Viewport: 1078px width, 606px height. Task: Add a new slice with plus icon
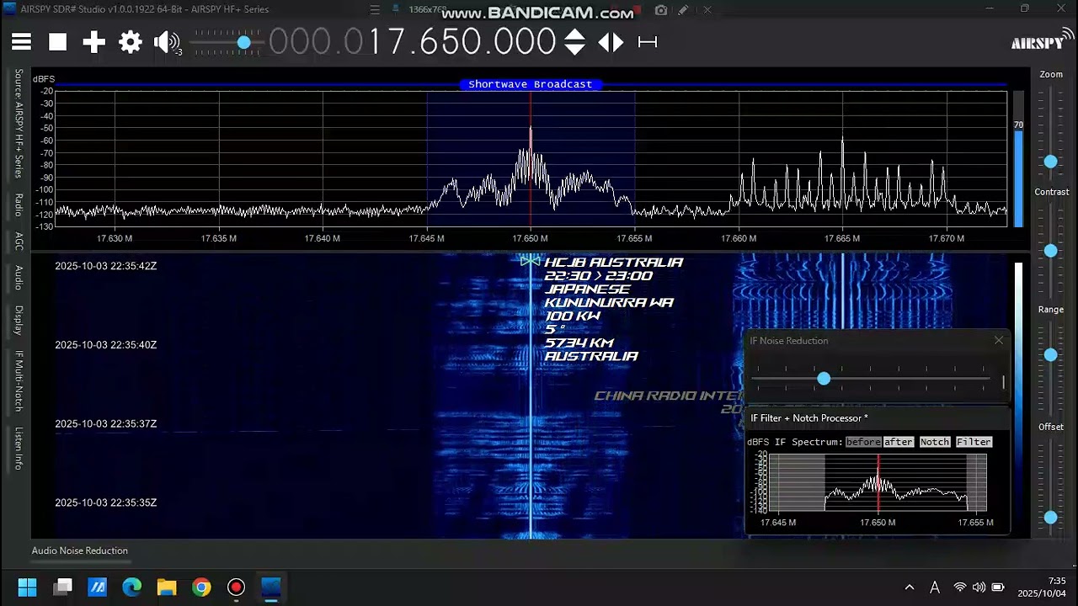tap(93, 42)
